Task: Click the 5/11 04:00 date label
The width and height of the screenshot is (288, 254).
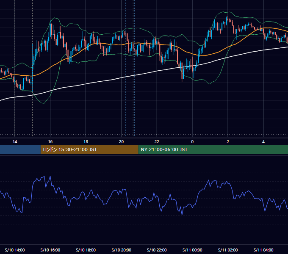Action: (x=263, y=250)
